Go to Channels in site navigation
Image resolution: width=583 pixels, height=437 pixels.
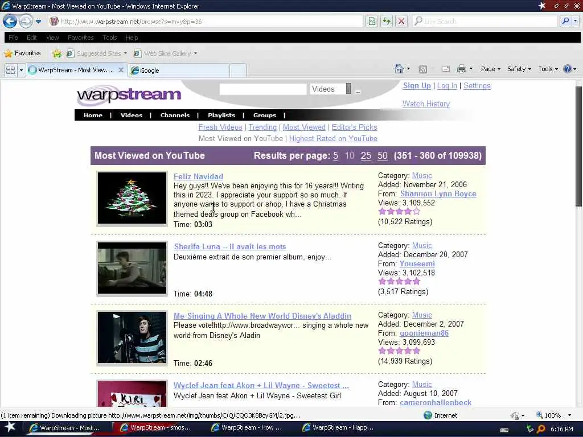click(175, 115)
